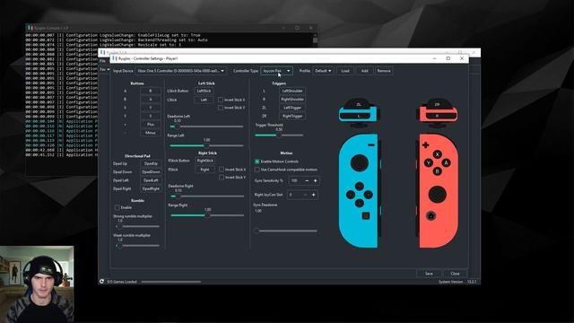The image size is (574, 323).
Task: Save the controller settings
Action: point(429,274)
